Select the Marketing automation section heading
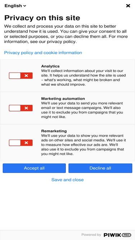The image size is (135, 240). [63, 99]
